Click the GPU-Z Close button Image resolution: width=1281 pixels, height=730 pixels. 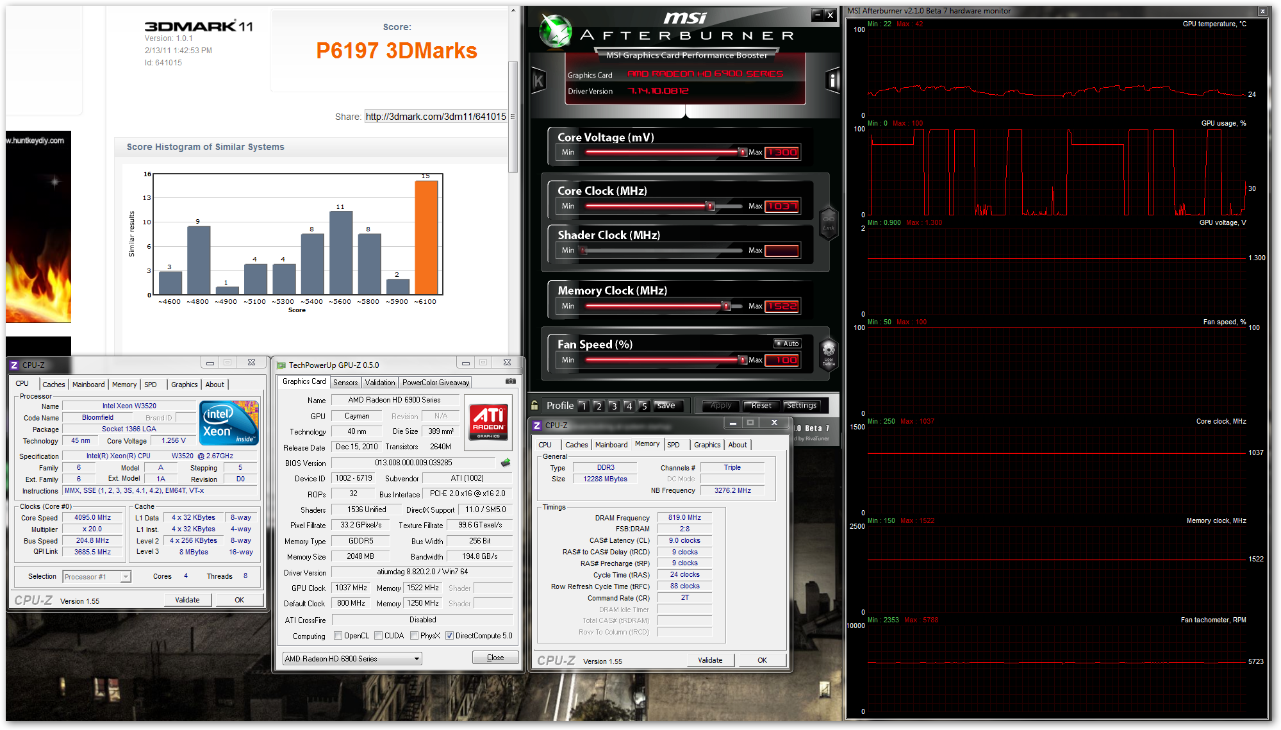[x=495, y=658]
